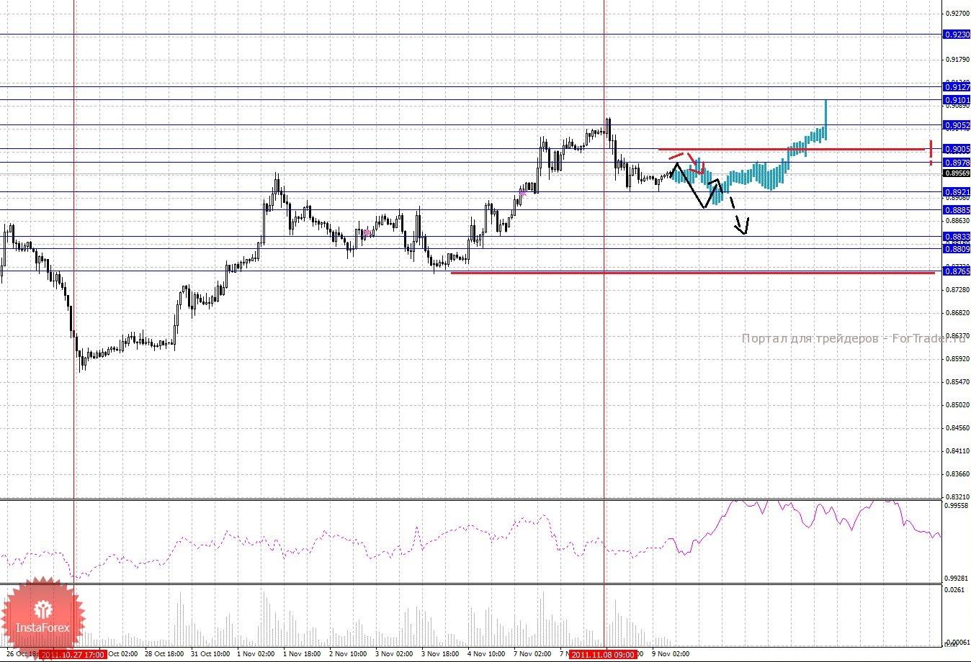
Task: Click the 3 Nov 02:00 time label
Action: (x=395, y=655)
